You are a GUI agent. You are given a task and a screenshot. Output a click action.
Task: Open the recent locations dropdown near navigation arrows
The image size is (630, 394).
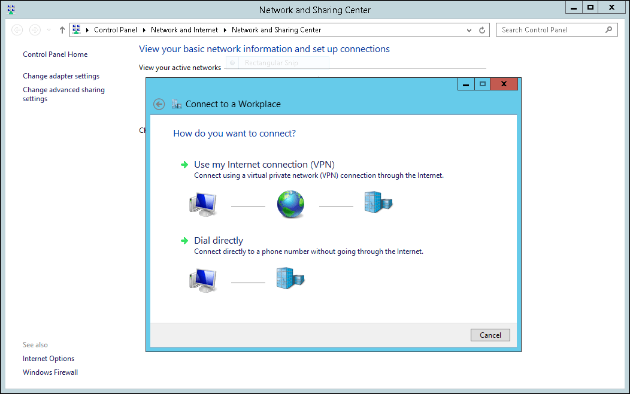[x=49, y=30]
